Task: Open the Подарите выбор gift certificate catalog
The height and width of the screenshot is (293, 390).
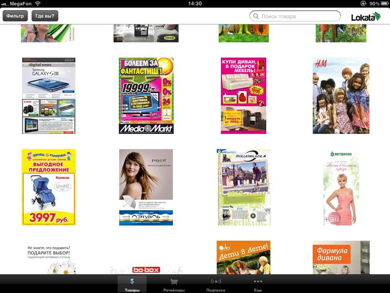Action: point(49,258)
